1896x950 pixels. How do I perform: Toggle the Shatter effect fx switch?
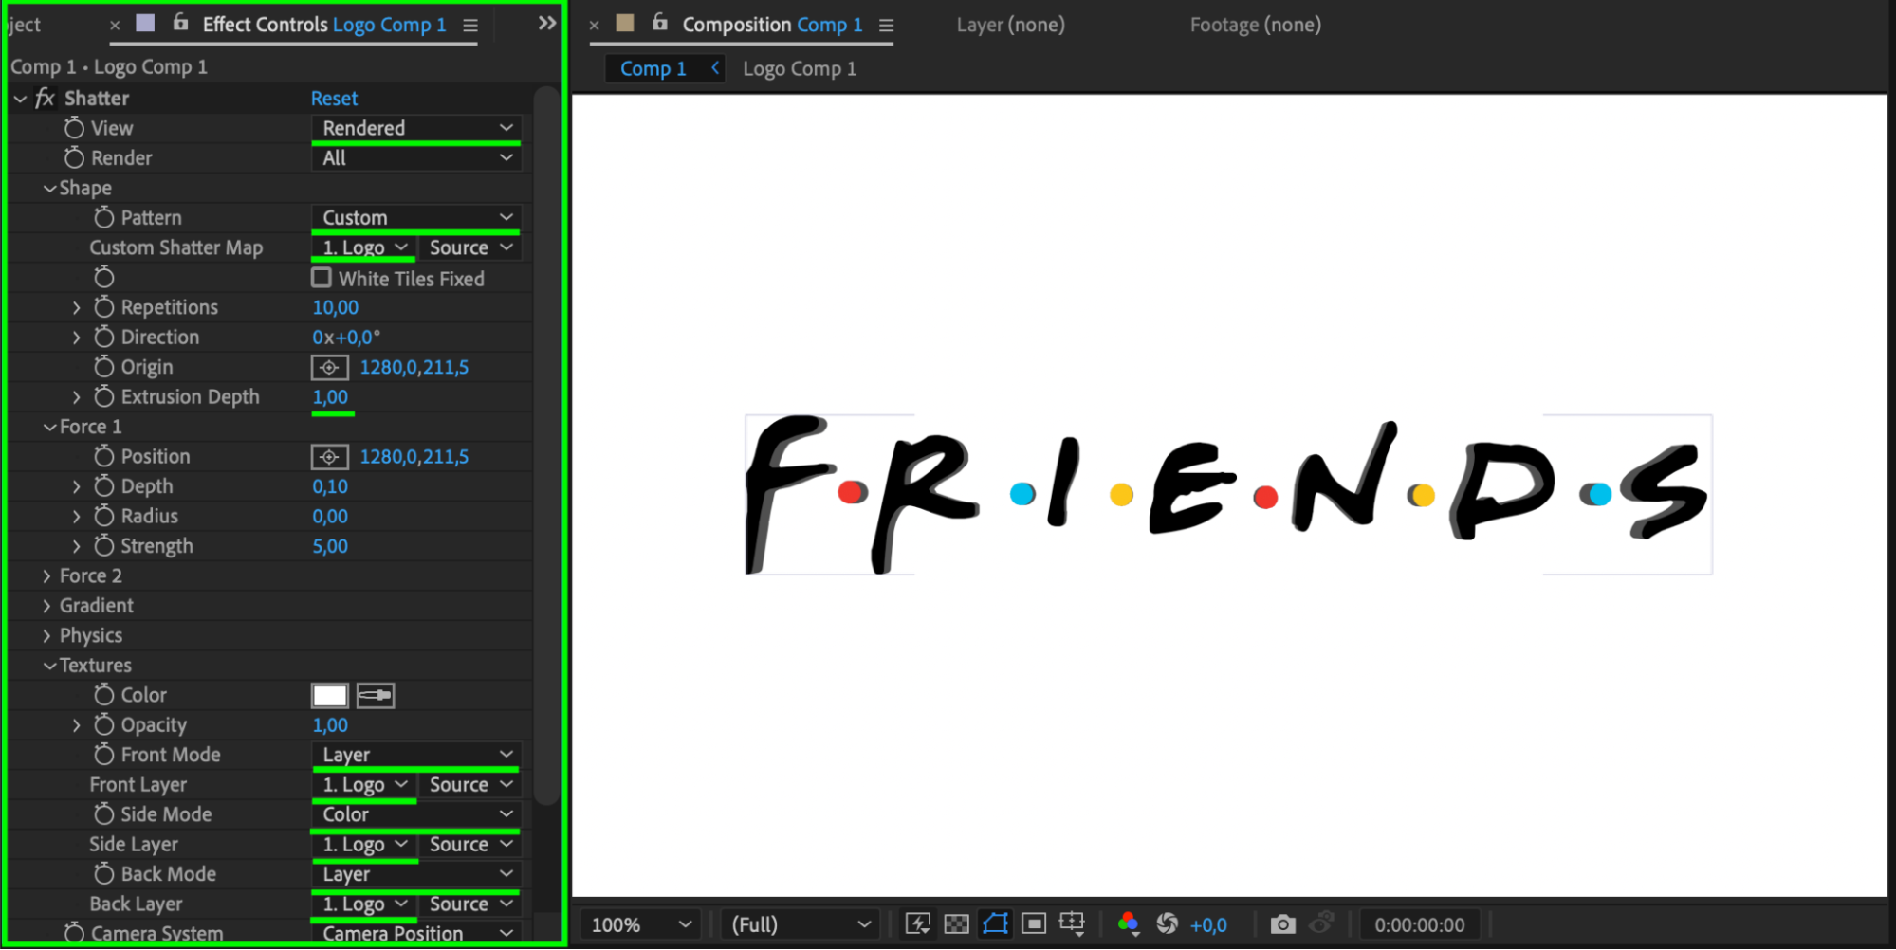(45, 99)
